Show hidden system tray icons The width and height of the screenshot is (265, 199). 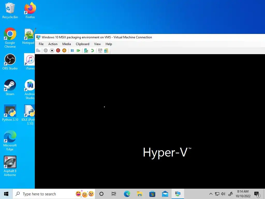211,194
